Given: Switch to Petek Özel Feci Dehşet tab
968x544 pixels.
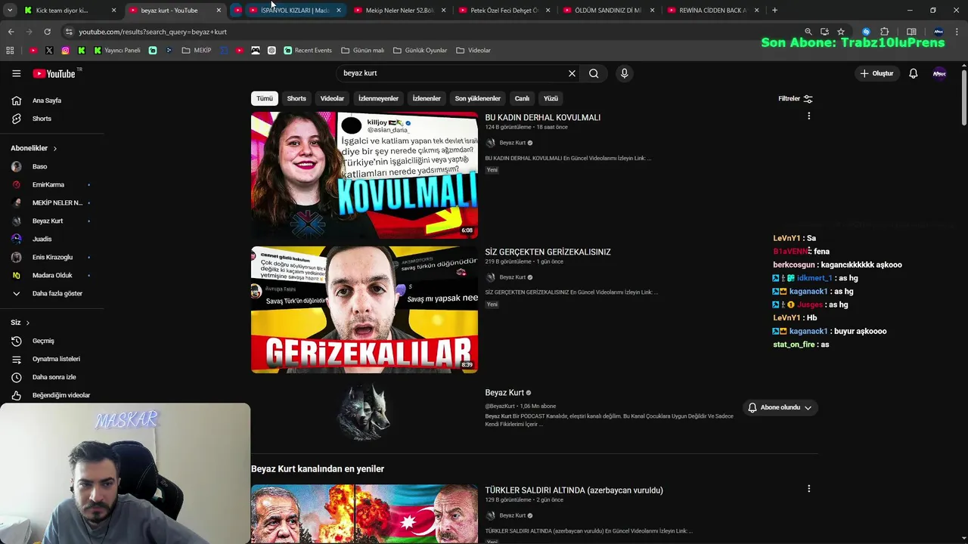Looking at the screenshot, I should tap(504, 11).
